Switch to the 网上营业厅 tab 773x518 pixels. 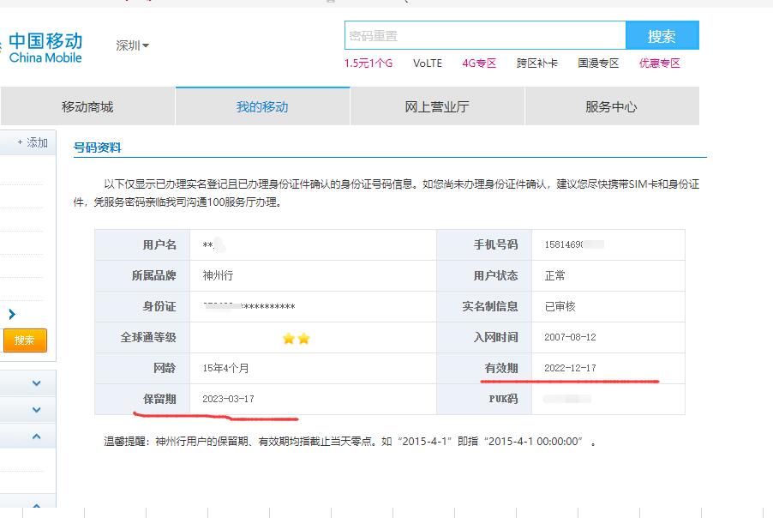(436, 106)
